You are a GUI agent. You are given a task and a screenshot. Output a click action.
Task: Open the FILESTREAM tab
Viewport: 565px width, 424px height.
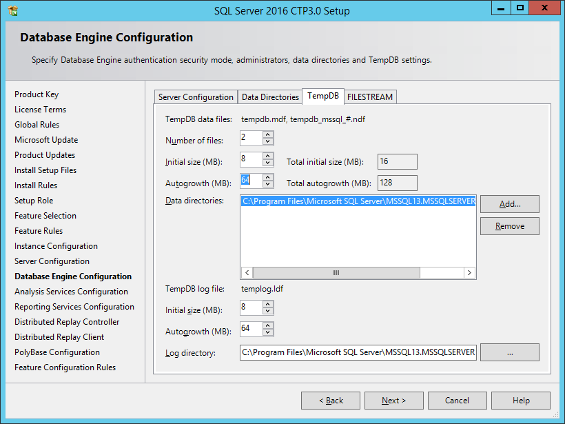tap(370, 97)
